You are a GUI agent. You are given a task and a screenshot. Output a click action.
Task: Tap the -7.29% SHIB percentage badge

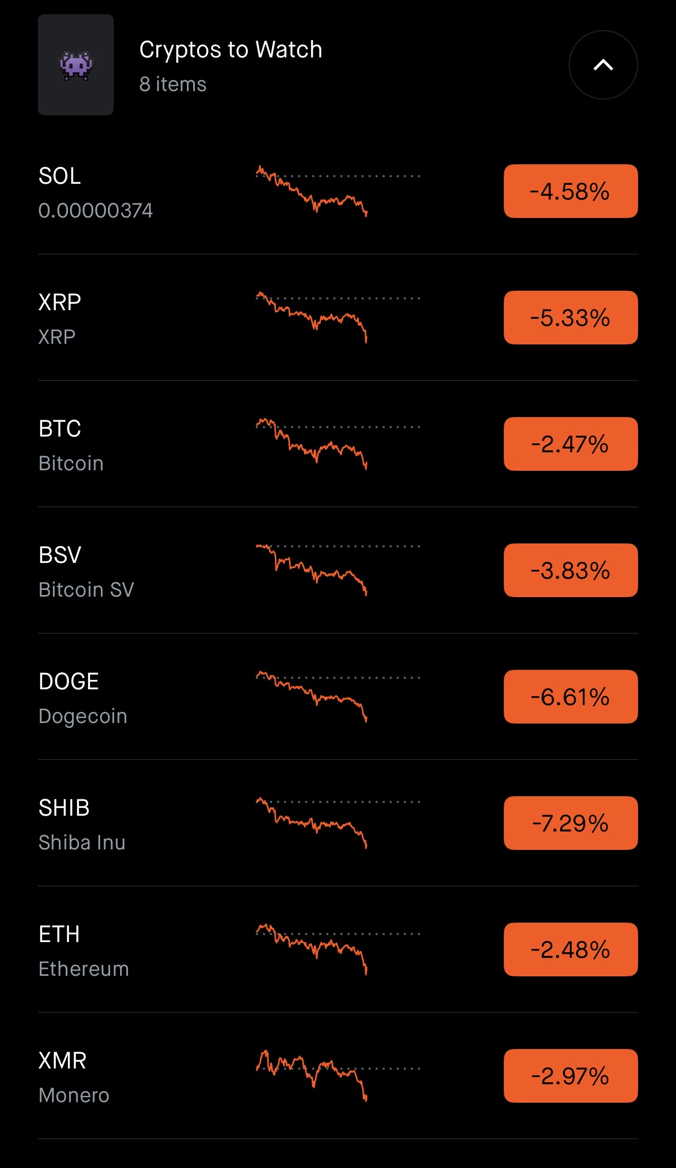[x=571, y=823]
